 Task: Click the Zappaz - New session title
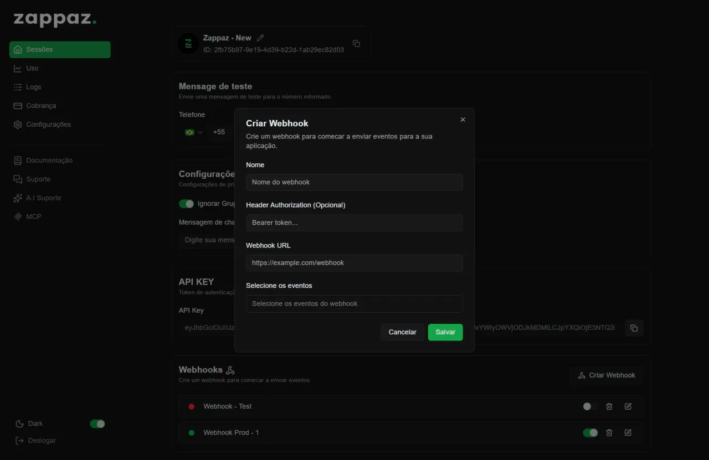click(227, 38)
